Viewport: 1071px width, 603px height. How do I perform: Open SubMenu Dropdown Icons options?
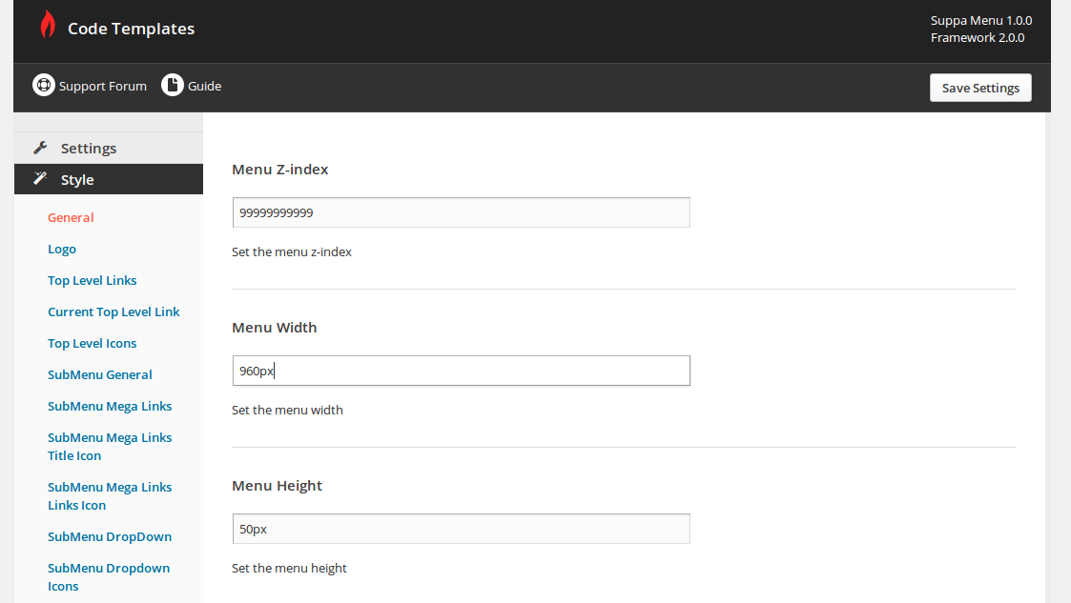point(109,577)
